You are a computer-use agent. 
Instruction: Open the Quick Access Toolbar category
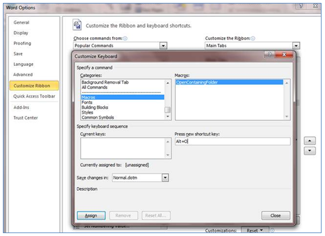coord(34,96)
